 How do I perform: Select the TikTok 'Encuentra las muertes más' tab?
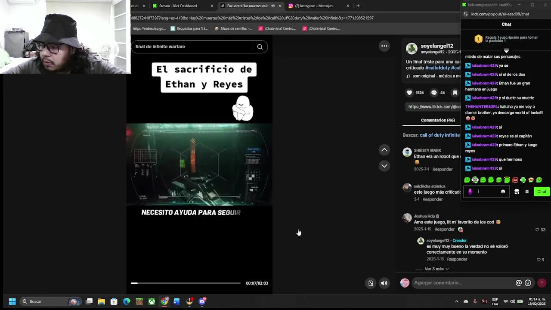pos(247,6)
